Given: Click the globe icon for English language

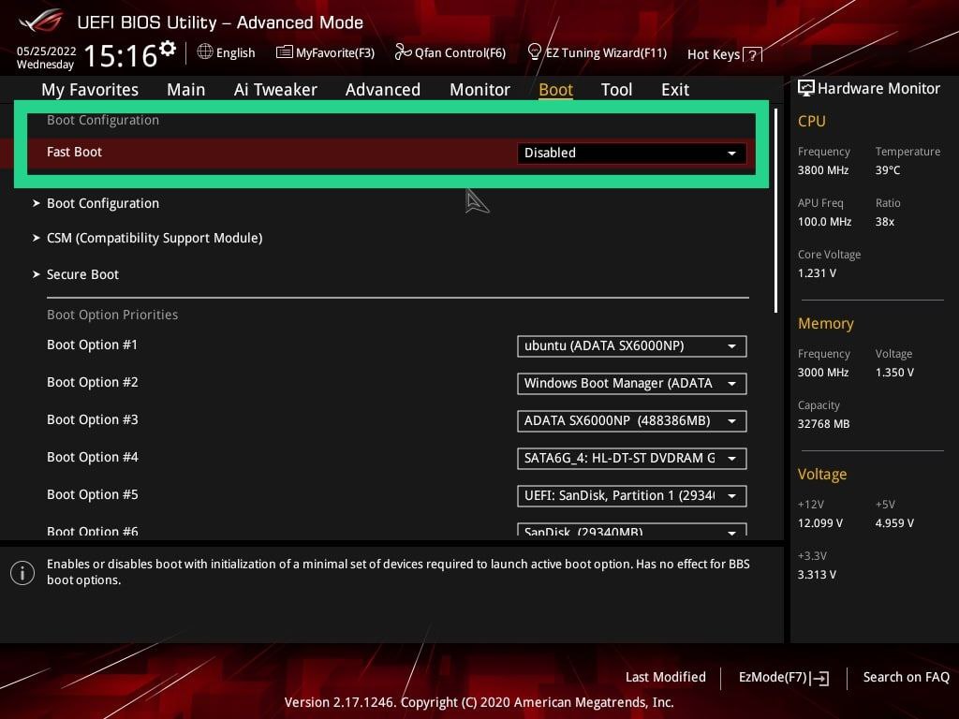Looking at the screenshot, I should [x=205, y=52].
